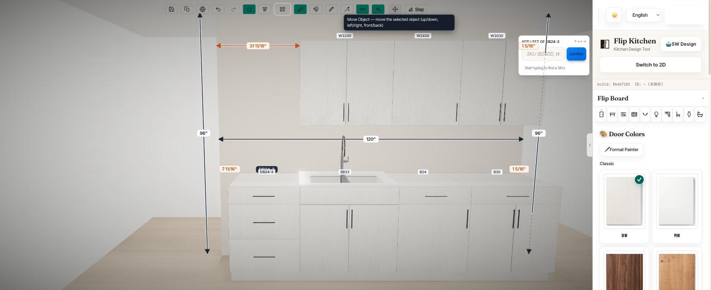The width and height of the screenshot is (711, 290).
Task: Click the Format Painter button
Action: point(621,150)
